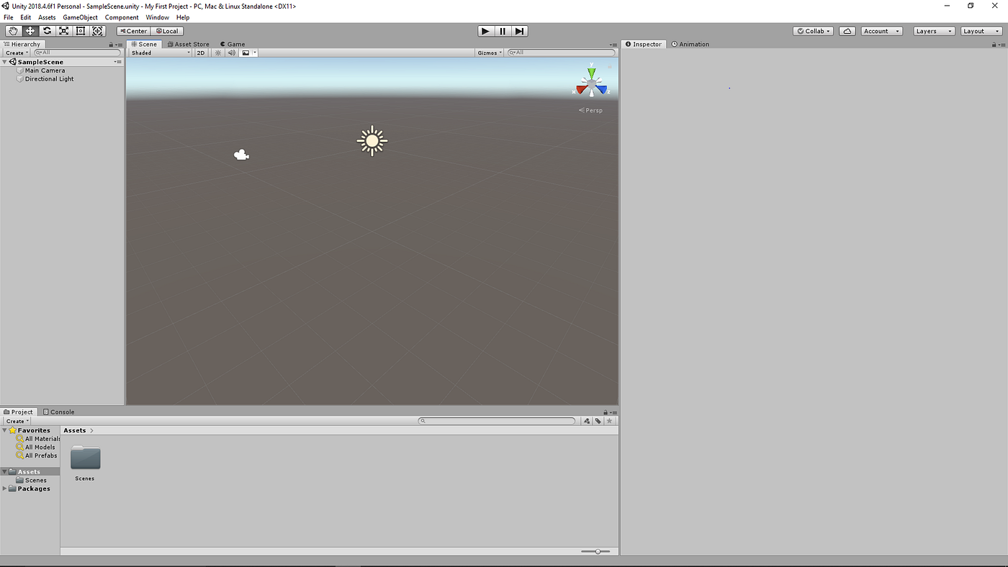This screenshot has height=567, width=1008.
Task: Open the GameObject menu
Action: pos(79,17)
